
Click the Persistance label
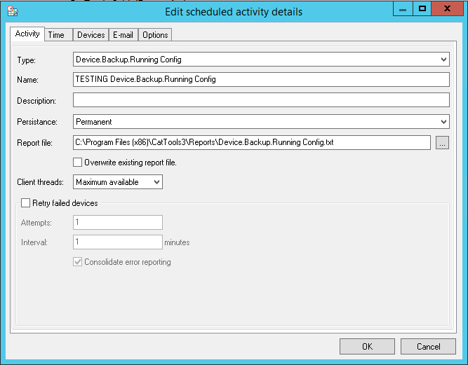[x=37, y=122]
